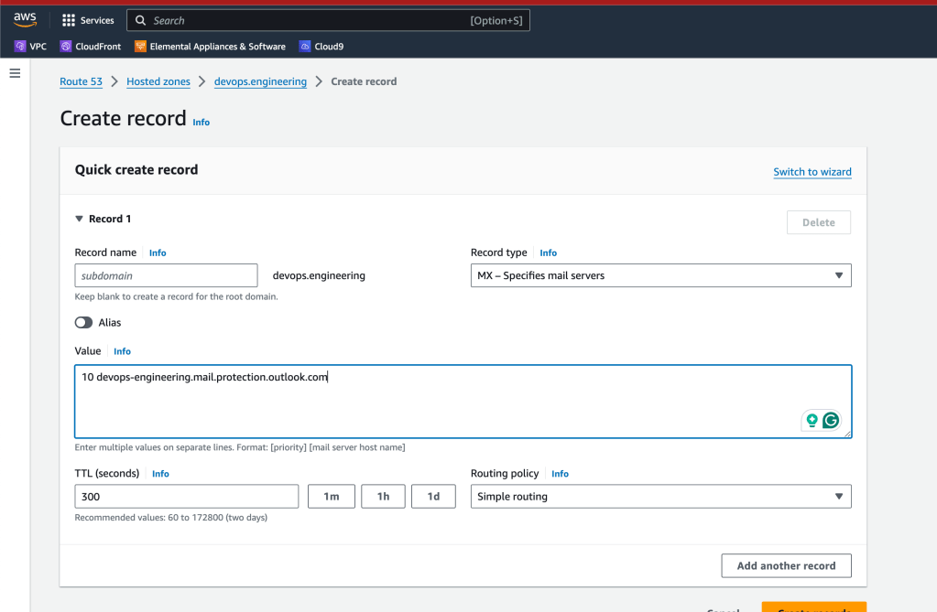Click the Delete record button

tap(819, 222)
